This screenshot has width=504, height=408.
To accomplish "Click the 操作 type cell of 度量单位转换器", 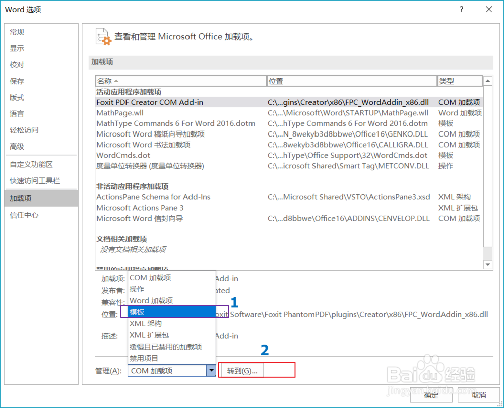I will click(x=446, y=166).
